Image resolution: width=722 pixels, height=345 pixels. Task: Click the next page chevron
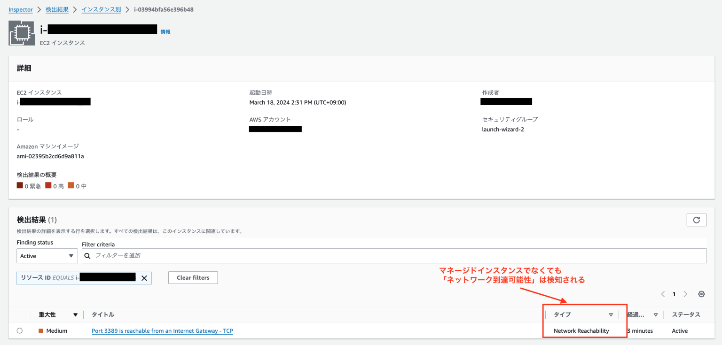point(685,294)
